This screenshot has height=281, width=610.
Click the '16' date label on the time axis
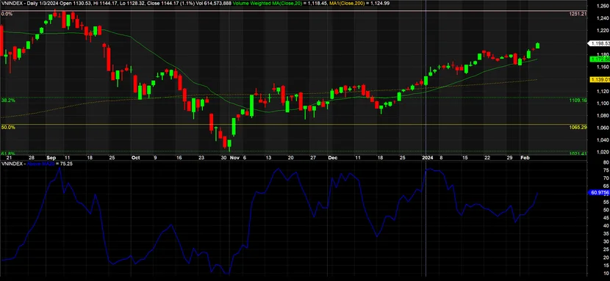click(179, 158)
